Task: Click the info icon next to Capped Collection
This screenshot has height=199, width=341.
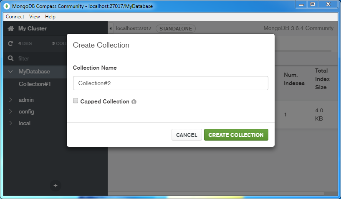Action: tap(134, 101)
